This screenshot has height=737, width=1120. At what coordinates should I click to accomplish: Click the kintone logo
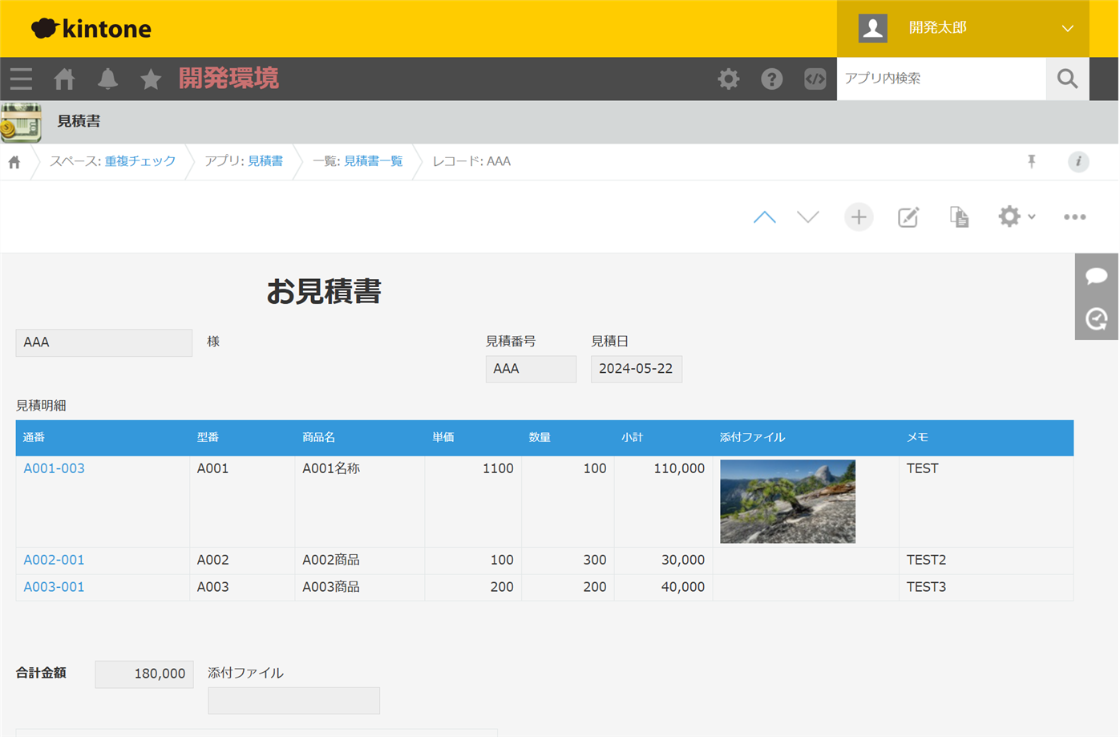91,29
